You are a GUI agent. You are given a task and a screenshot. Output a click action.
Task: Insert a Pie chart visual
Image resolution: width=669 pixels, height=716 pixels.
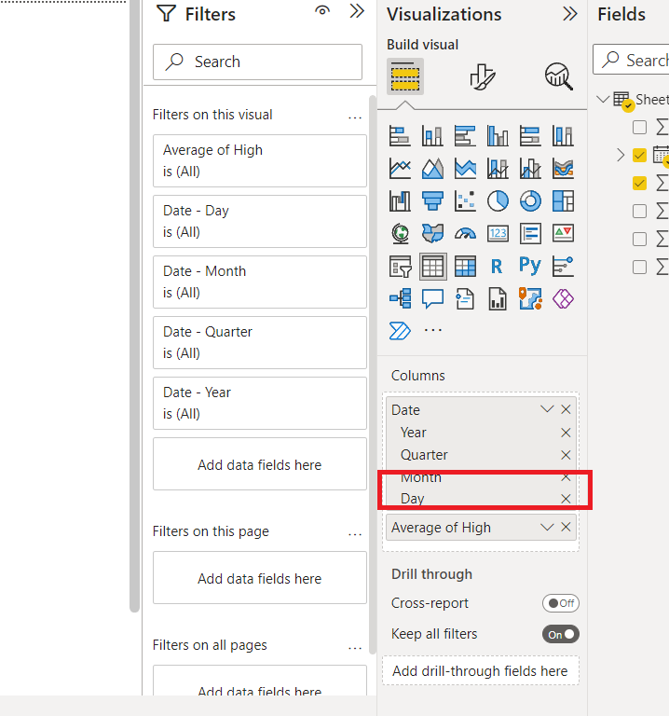tap(498, 201)
